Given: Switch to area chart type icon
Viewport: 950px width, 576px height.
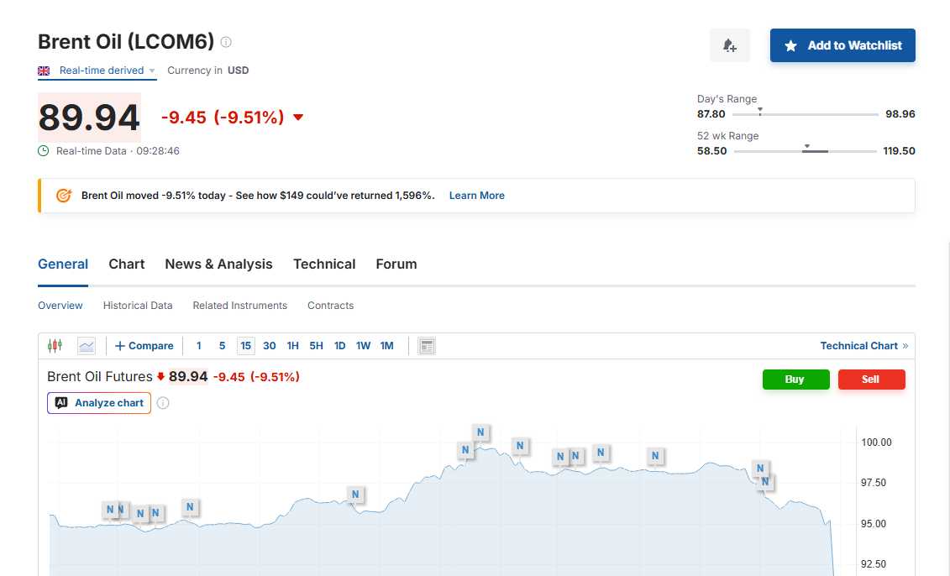Looking at the screenshot, I should click(87, 346).
